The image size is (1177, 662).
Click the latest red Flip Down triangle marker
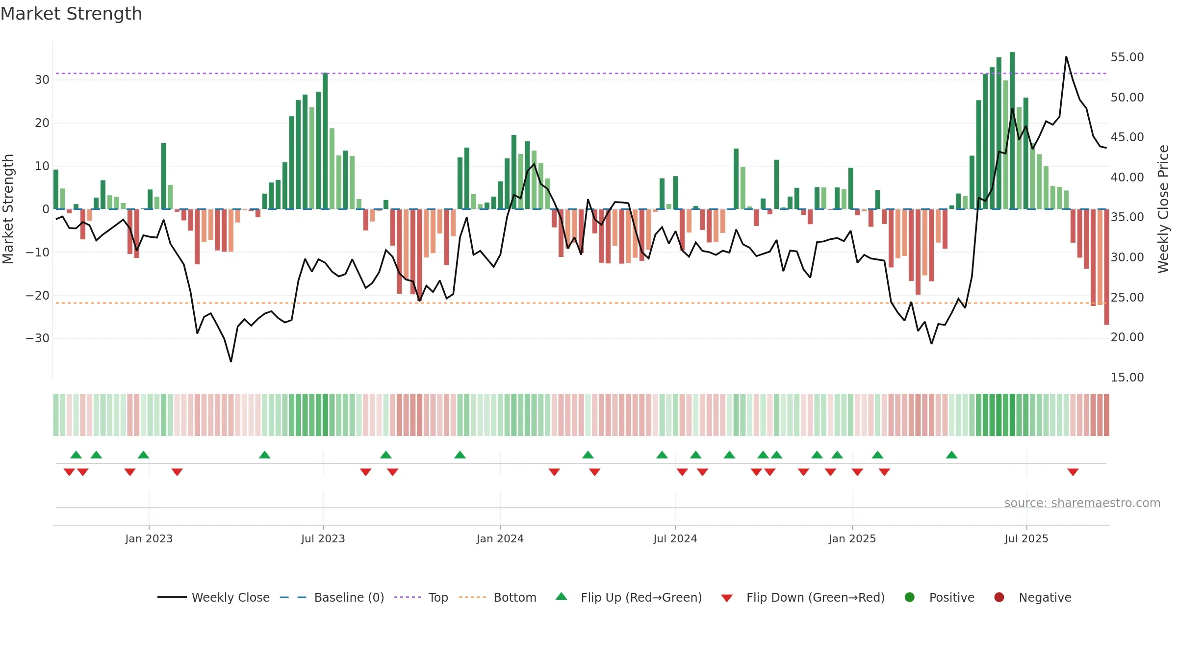pos(1073,472)
